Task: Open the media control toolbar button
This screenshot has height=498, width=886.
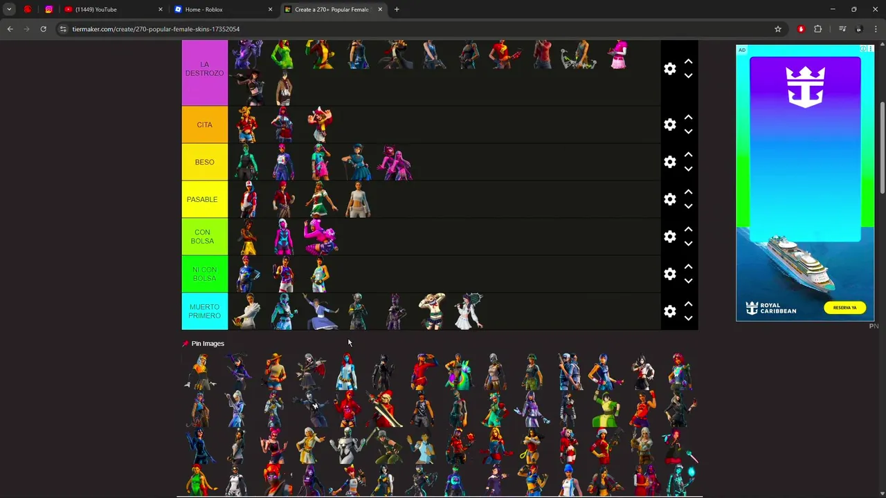Action: 842,29
